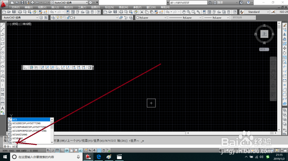Click 登录 sign-in button

(x=220, y=3)
